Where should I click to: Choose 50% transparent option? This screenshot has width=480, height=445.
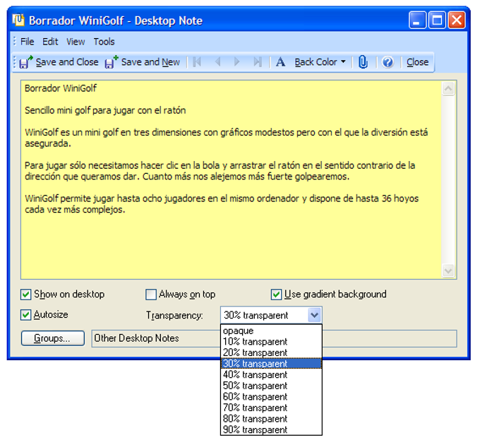click(x=271, y=386)
